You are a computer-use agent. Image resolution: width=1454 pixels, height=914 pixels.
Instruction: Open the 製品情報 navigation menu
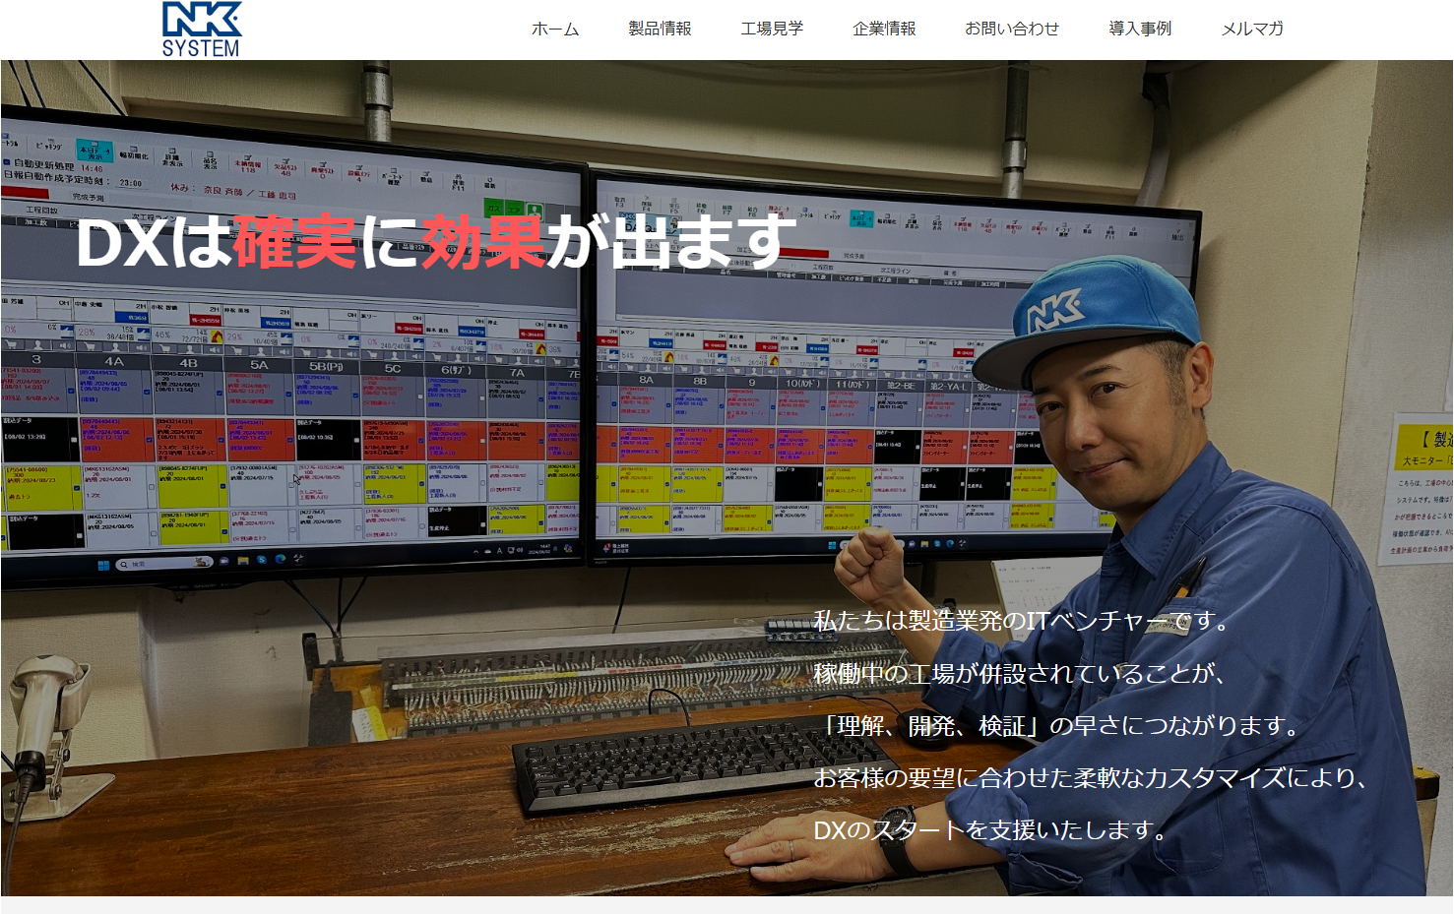tap(660, 29)
